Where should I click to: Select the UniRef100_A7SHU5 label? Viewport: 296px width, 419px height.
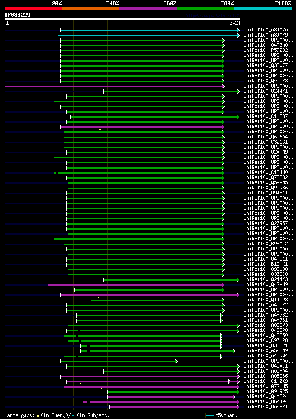pos(265,387)
